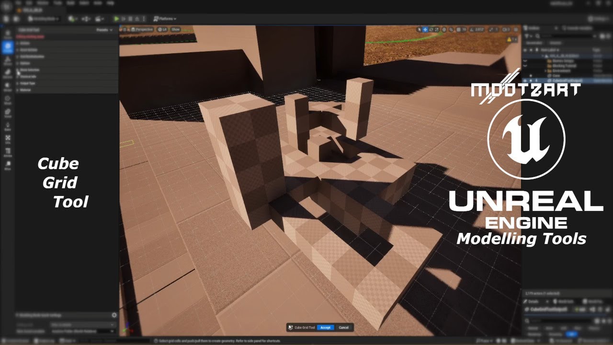Image resolution: width=613 pixels, height=345 pixels.
Task: Open modeling quick settings gear icon
Action: pyautogui.click(x=114, y=315)
